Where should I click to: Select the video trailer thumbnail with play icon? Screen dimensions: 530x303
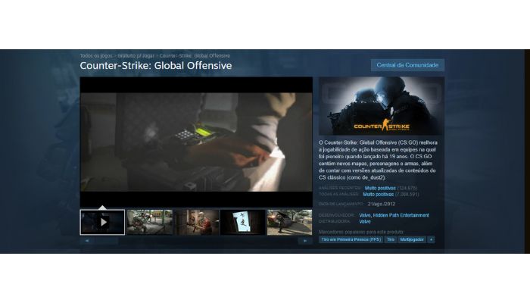(102, 222)
